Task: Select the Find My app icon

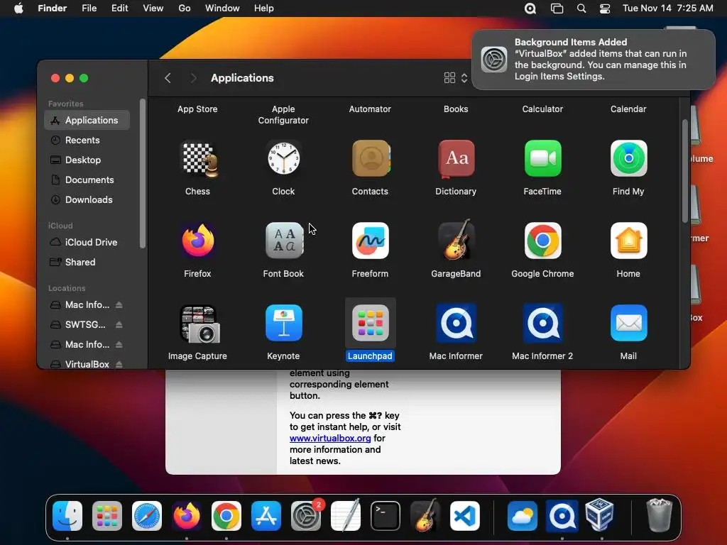Action: (x=628, y=159)
